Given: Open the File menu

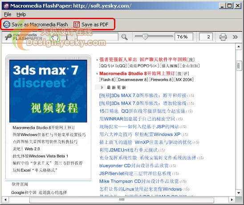Looking at the screenshot, I should click(8, 14).
